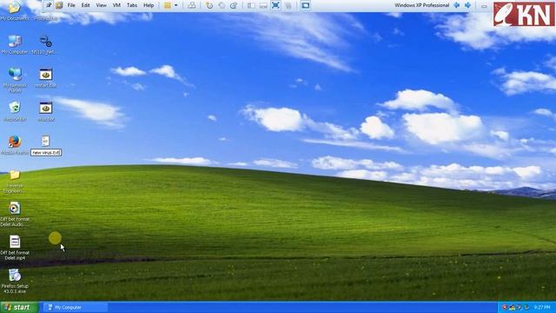Switch to next VM with right arrow
The height and width of the screenshot is (313, 556).
[467, 5]
